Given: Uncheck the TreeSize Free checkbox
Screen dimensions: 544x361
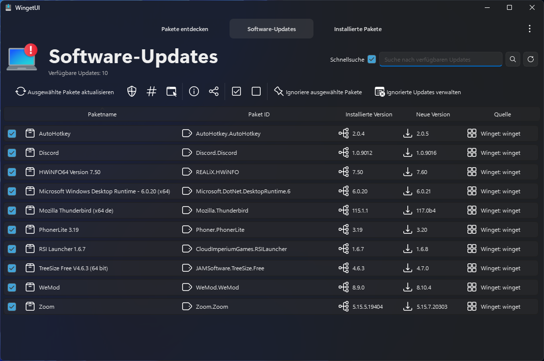Looking at the screenshot, I should 12,268.
